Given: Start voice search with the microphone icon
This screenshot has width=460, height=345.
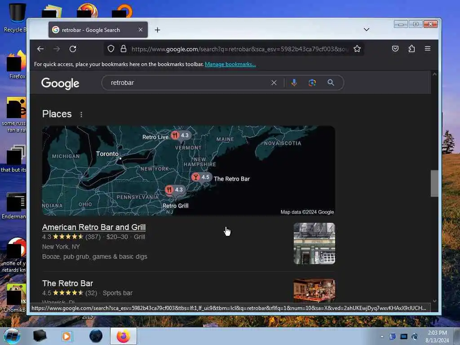Looking at the screenshot, I should pos(294,83).
